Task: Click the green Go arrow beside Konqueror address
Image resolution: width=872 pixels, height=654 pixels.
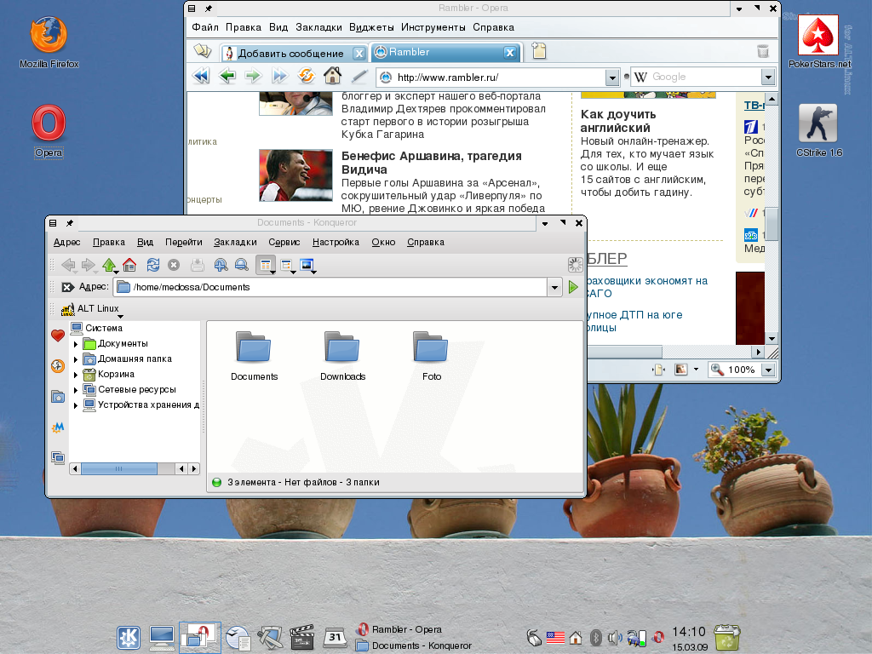Action: pos(573,288)
